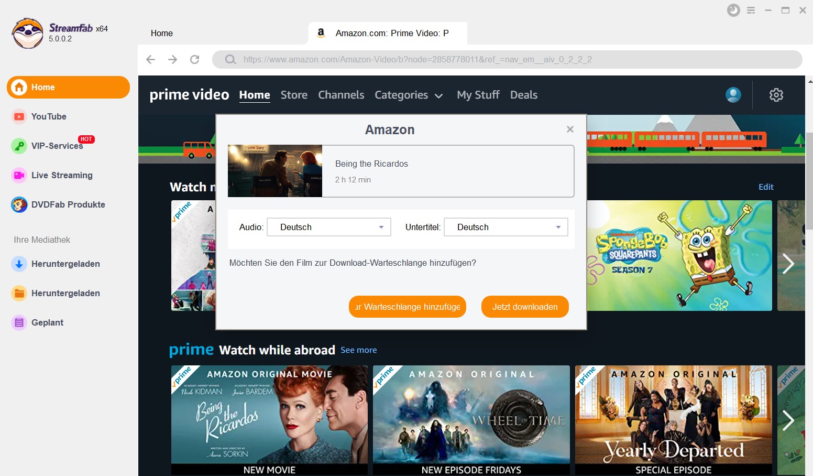Open Being the Ricardos movie tile

(x=269, y=420)
